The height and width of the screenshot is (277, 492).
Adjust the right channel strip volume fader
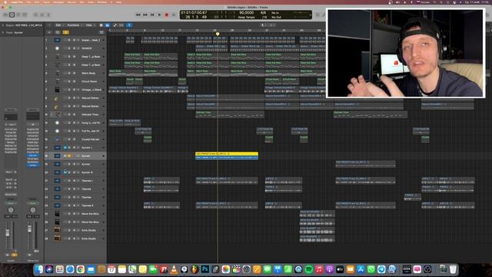(30, 229)
